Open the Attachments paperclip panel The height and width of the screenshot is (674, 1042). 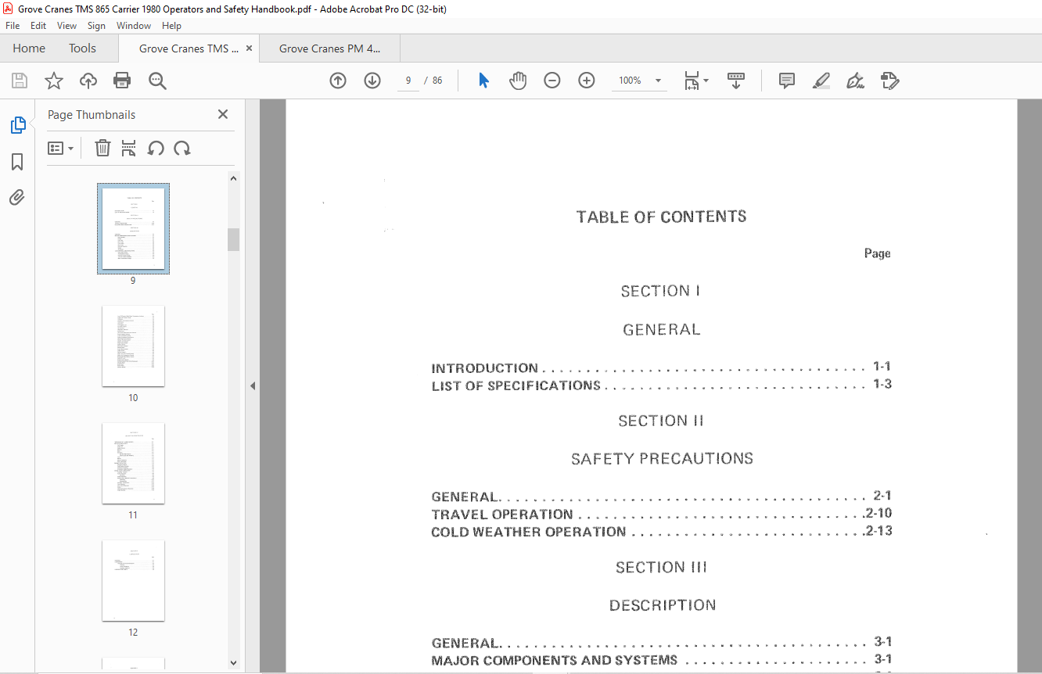[17, 197]
